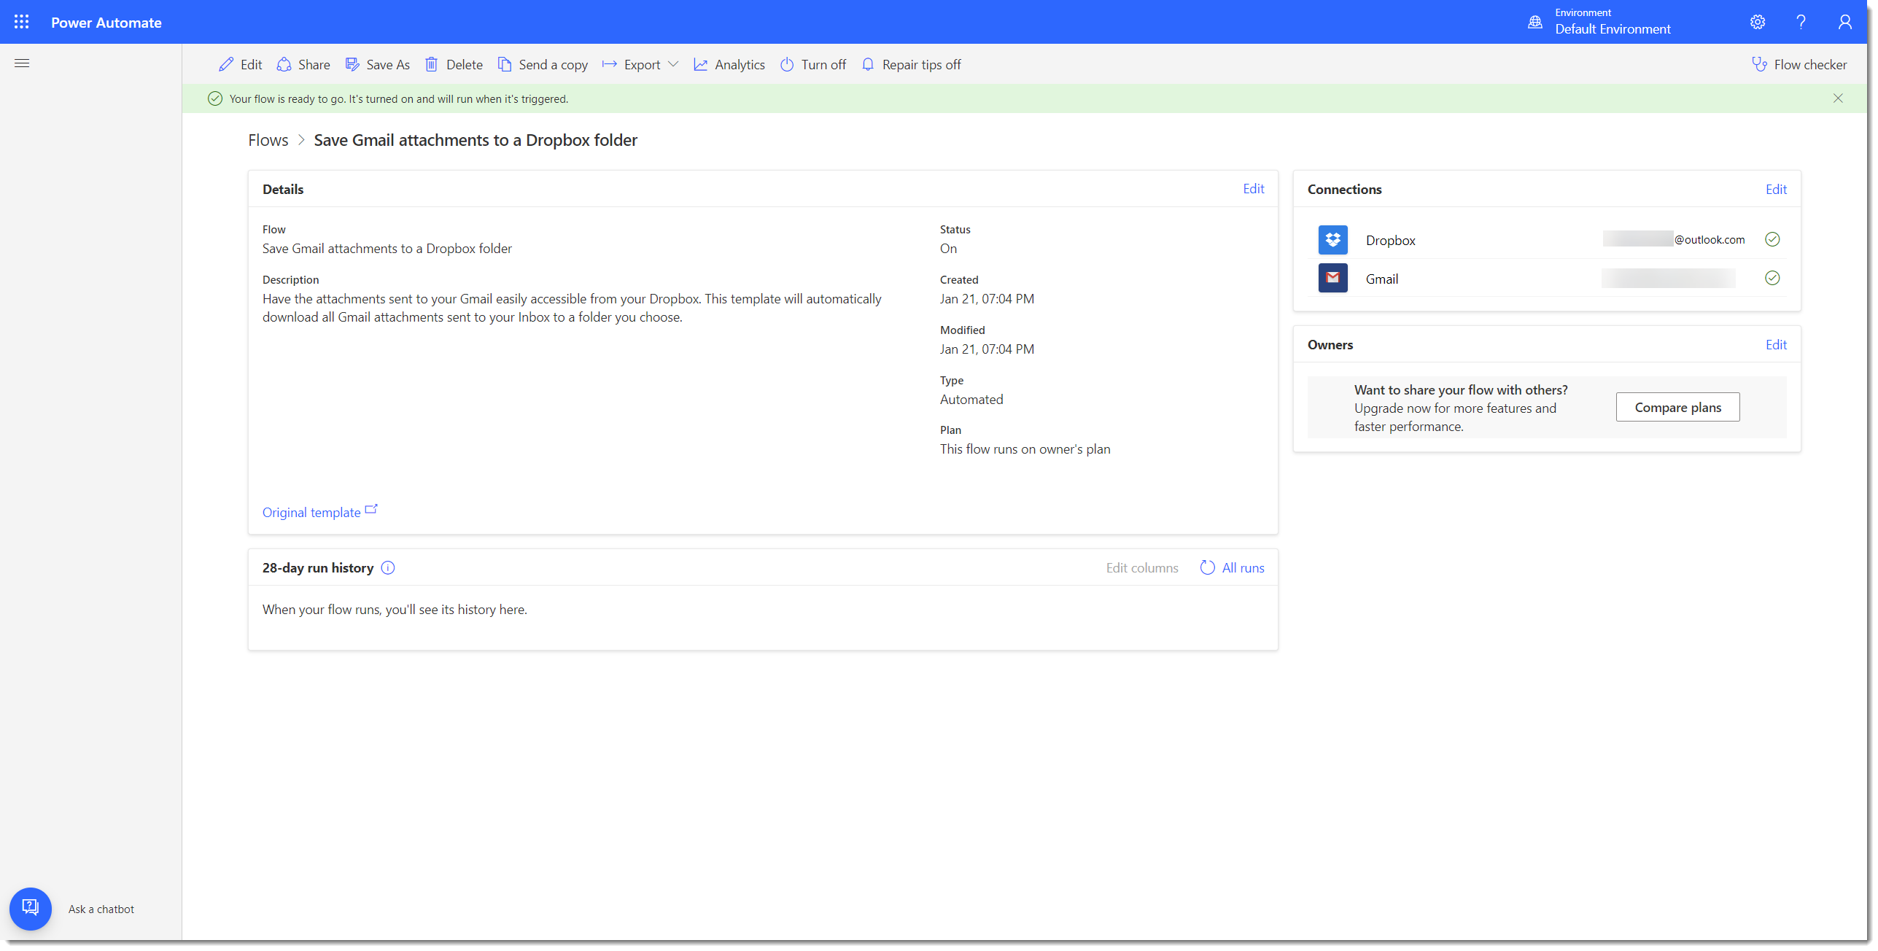Click the external-link icon beside Original template
1878x951 pixels.
pos(371,509)
